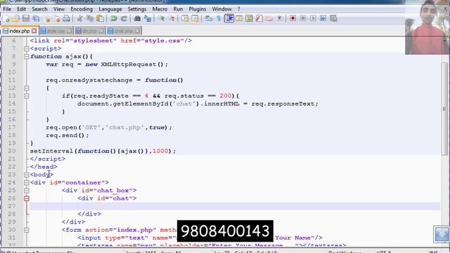Open the Run menu
The height and width of the screenshot is (253, 450).
(x=178, y=9)
